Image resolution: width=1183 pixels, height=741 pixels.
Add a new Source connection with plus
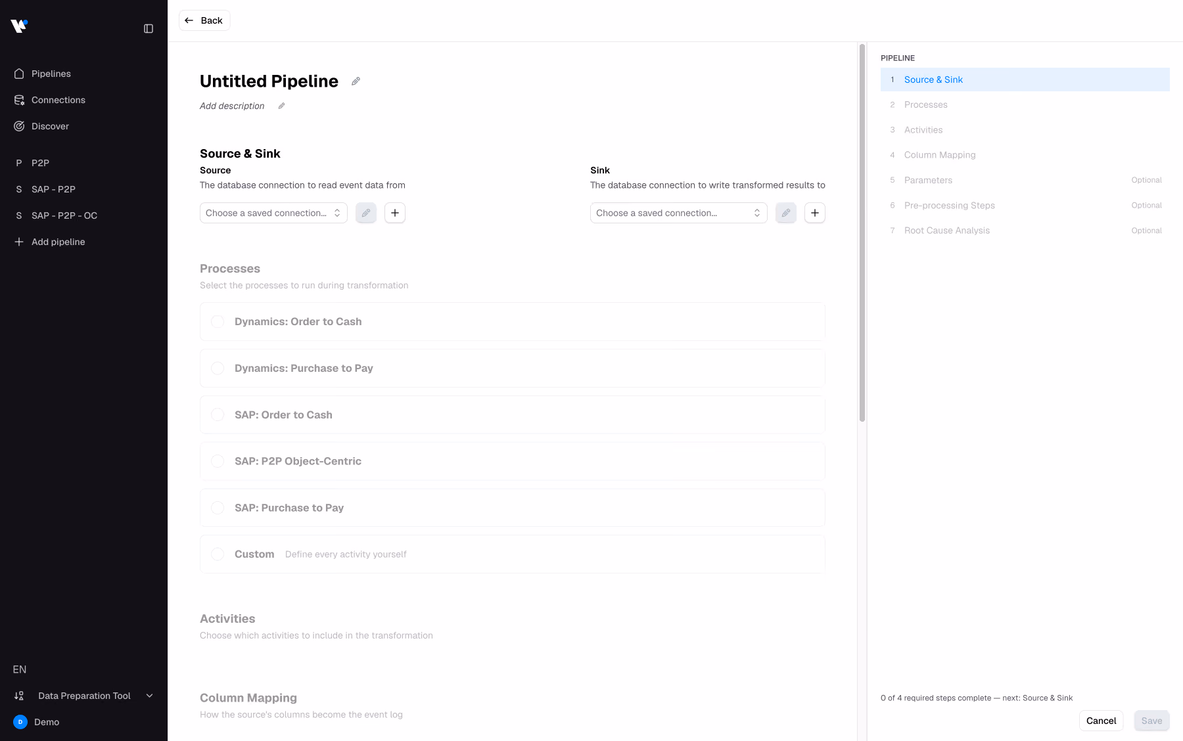[x=395, y=213]
